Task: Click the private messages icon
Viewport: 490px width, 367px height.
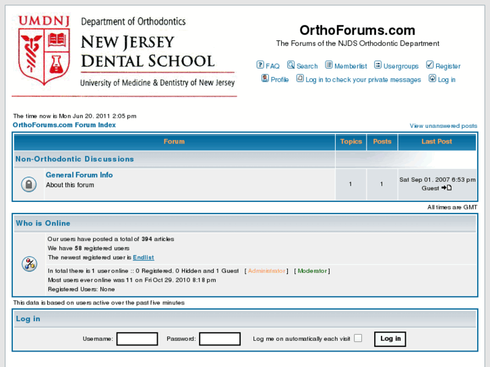Action: (300, 78)
